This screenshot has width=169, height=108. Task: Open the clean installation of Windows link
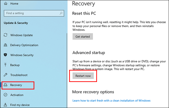pyautogui.click(x=112, y=101)
